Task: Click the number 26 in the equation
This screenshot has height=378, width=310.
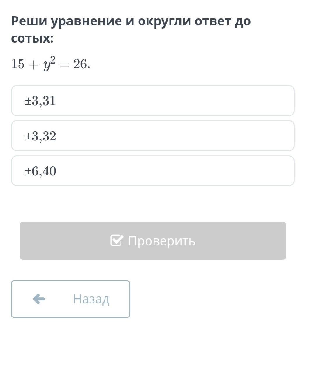Action: (x=80, y=64)
